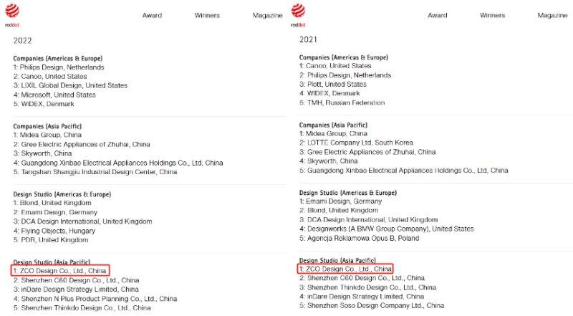Open the Award menu on the 2022 page
This screenshot has width=573, height=316.
pos(152,15)
